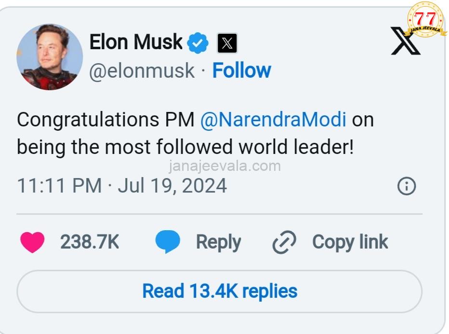Open the tweet info circle icon

[406, 186]
